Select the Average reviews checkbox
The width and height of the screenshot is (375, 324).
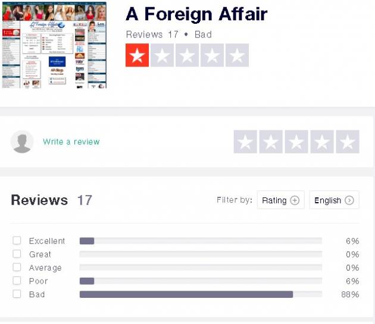tap(17, 268)
